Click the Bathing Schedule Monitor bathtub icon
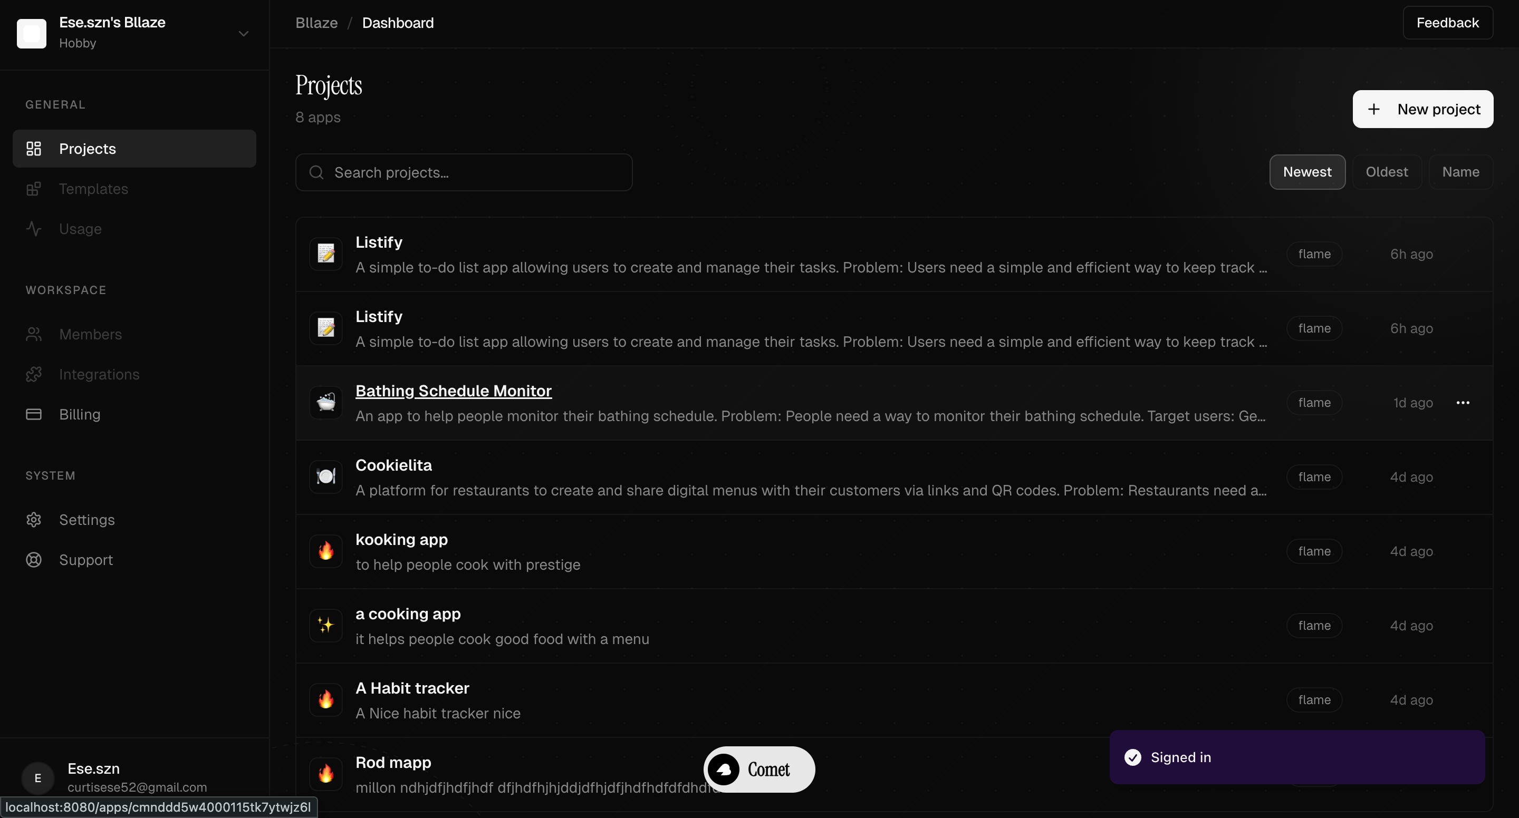 pos(326,403)
